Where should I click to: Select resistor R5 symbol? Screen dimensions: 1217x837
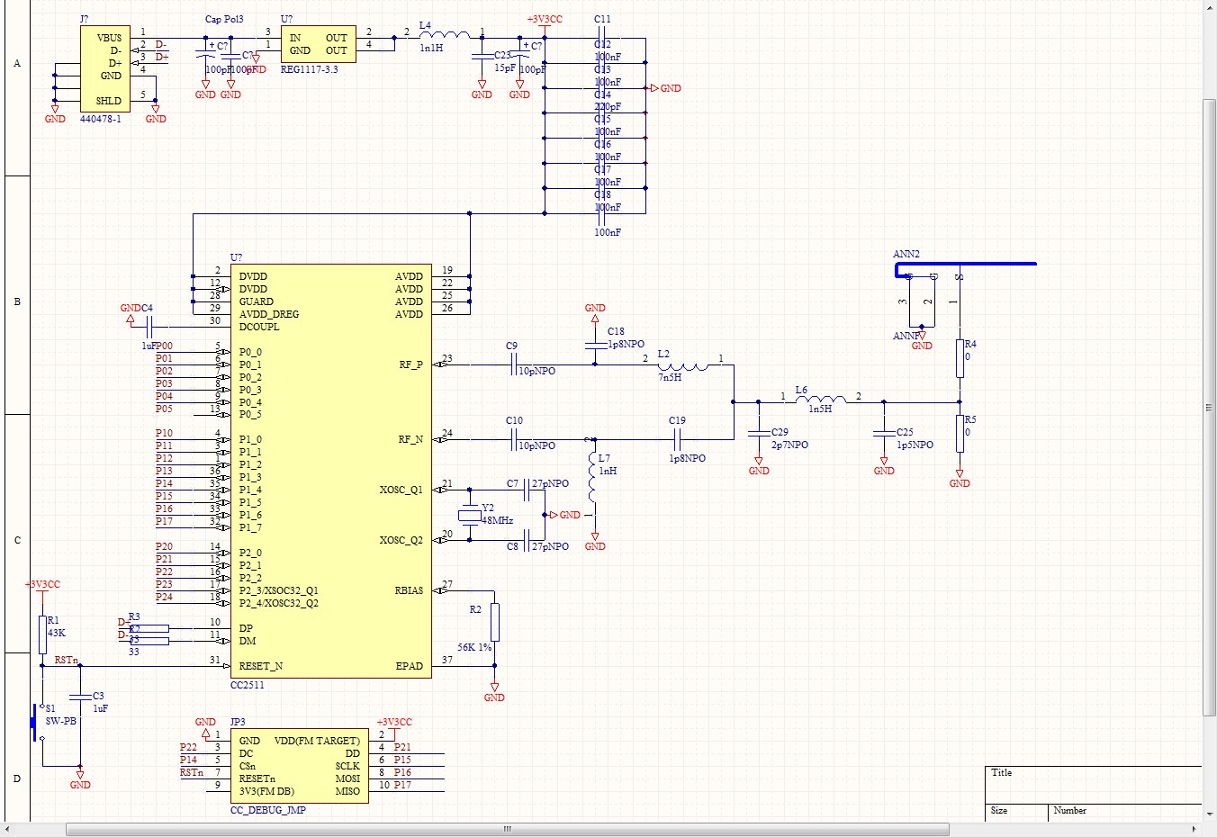[x=960, y=434]
